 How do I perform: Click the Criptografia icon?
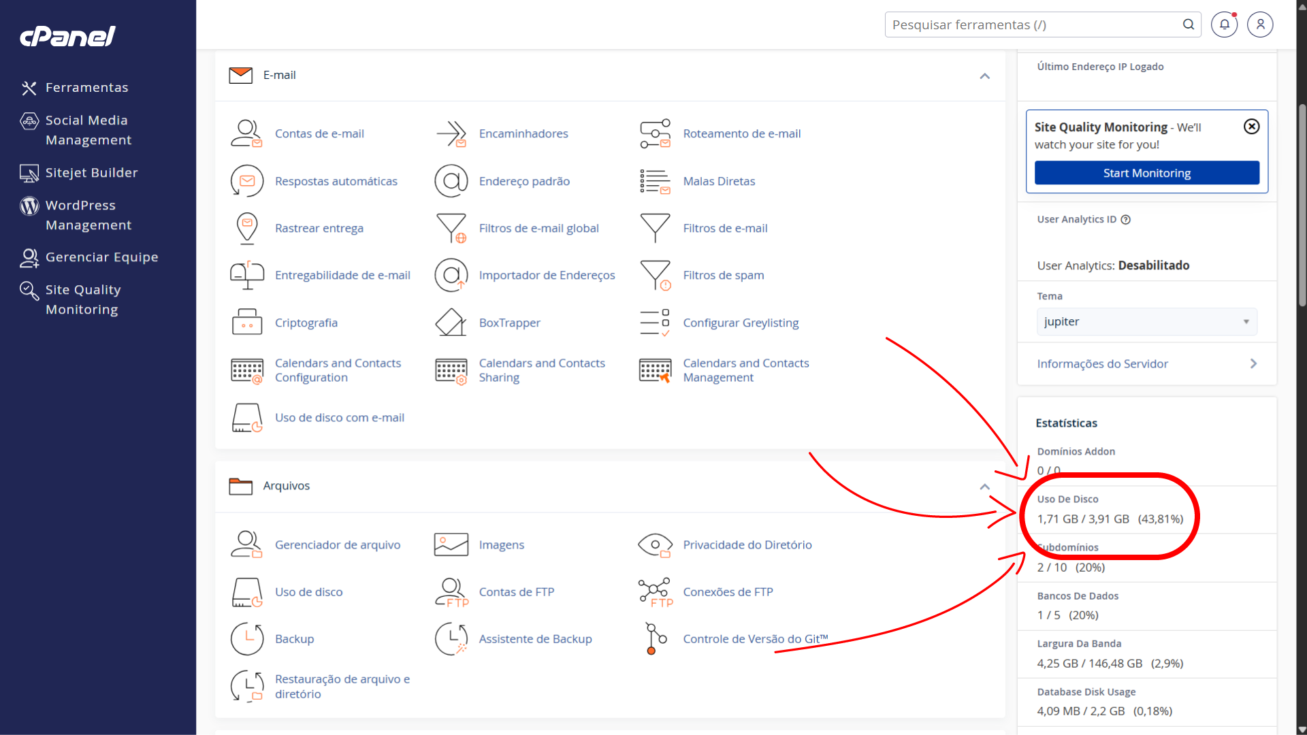tap(246, 323)
